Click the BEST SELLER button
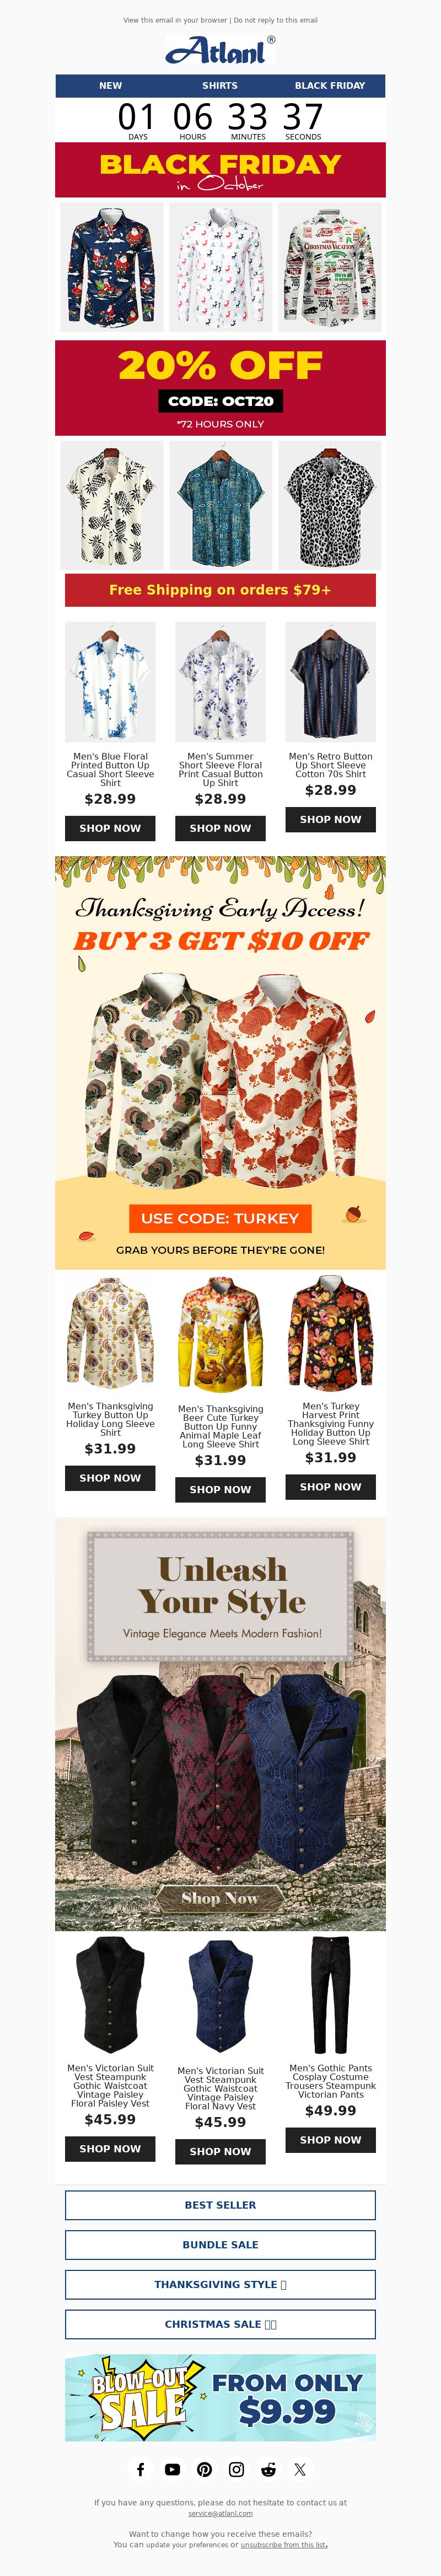The height and width of the screenshot is (2576, 441). point(220,2204)
